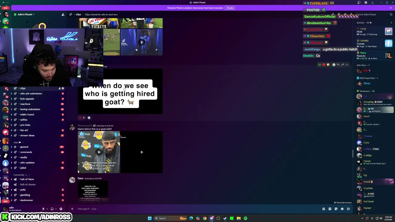Open Steam from taskbar
The width and height of the screenshot is (395, 222).
point(225,218)
